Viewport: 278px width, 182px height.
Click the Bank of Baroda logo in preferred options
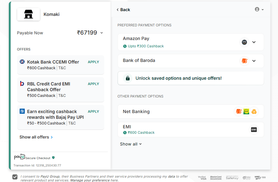pyautogui.click(x=244, y=61)
